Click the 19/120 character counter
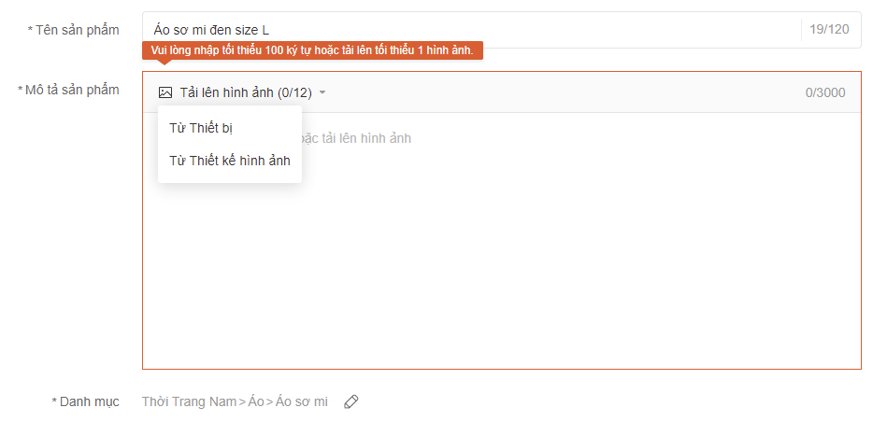887x436 pixels. 829,30
